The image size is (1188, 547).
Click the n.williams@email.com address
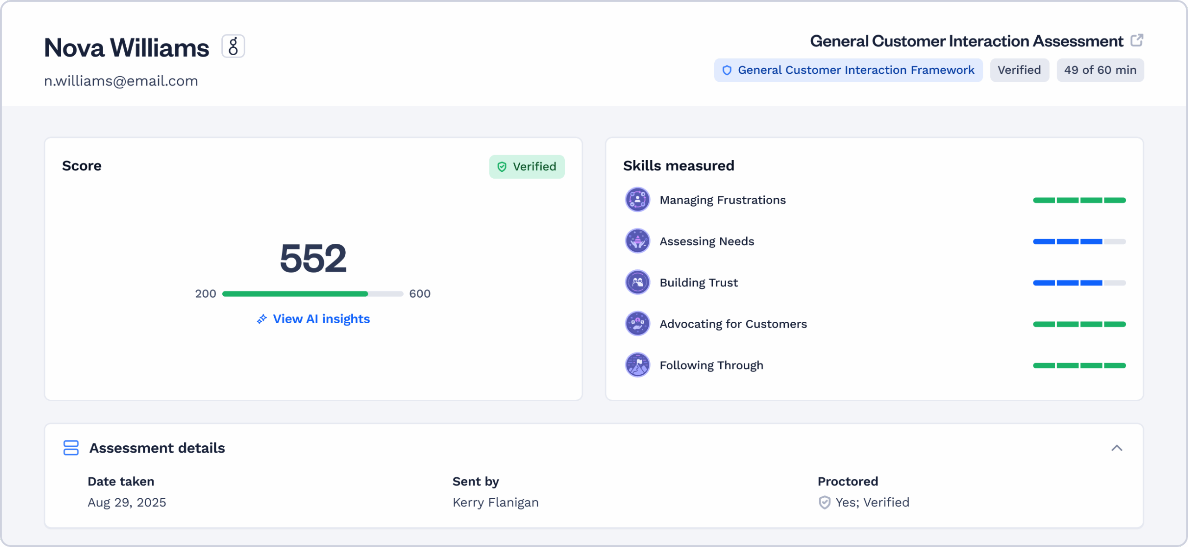point(121,81)
